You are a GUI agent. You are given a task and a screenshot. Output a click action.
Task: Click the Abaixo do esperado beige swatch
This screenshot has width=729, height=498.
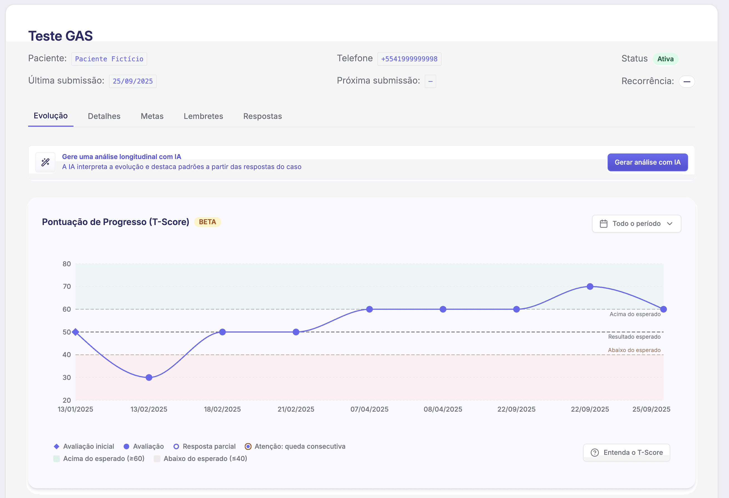click(157, 459)
